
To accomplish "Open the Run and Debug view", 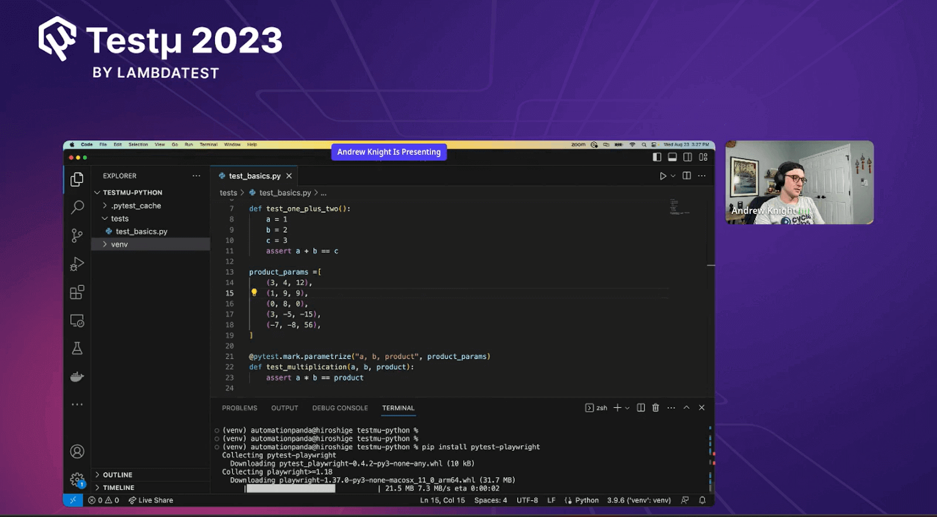I will 77,264.
